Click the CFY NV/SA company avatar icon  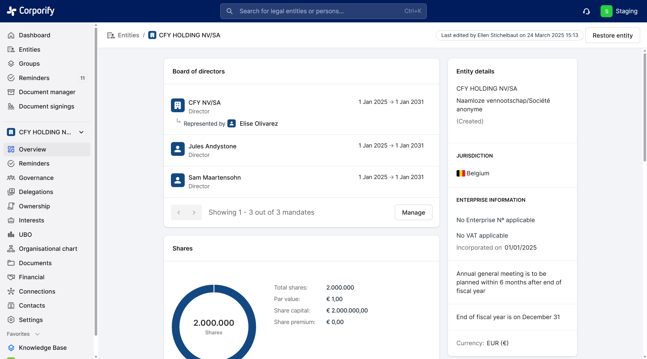point(178,105)
